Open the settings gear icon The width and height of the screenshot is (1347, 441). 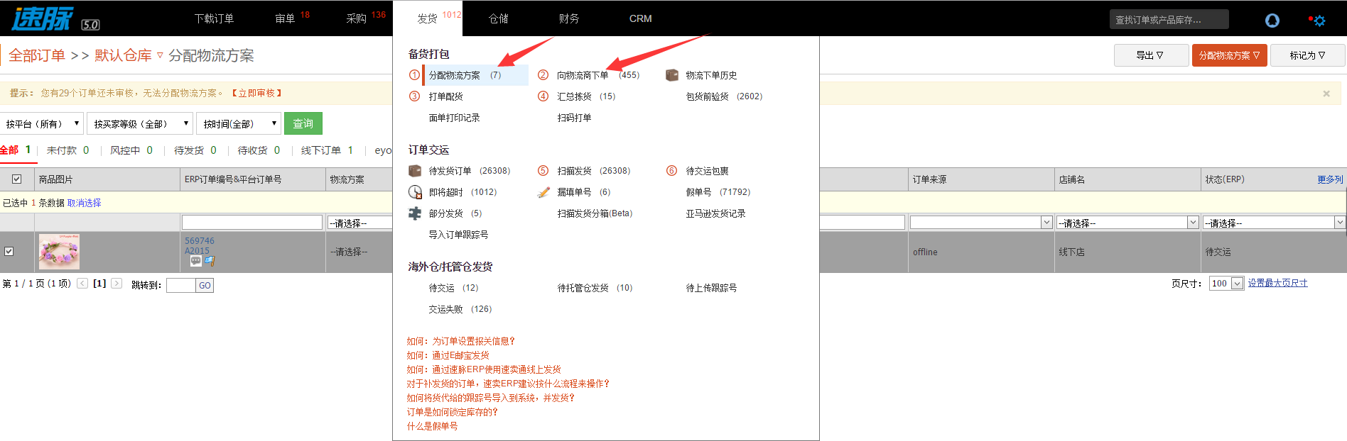click(x=1319, y=21)
